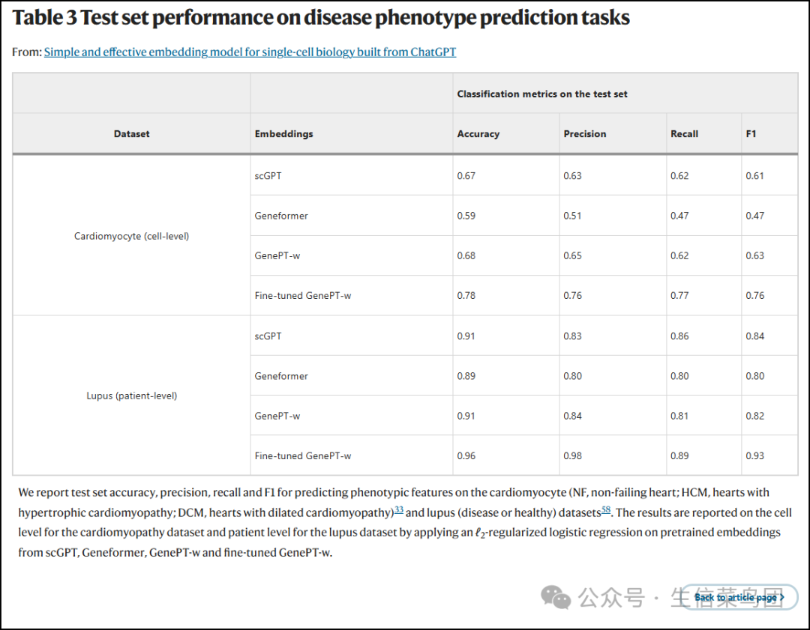Select the Lupus (patient-level) dataset cell
810x630 pixels.
tap(131, 396)
